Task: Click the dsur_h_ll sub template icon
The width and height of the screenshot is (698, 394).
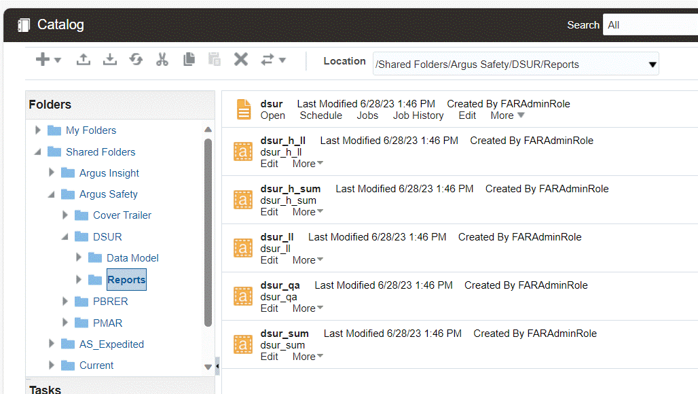Action: pyautogui.click(x=243, y=151)
